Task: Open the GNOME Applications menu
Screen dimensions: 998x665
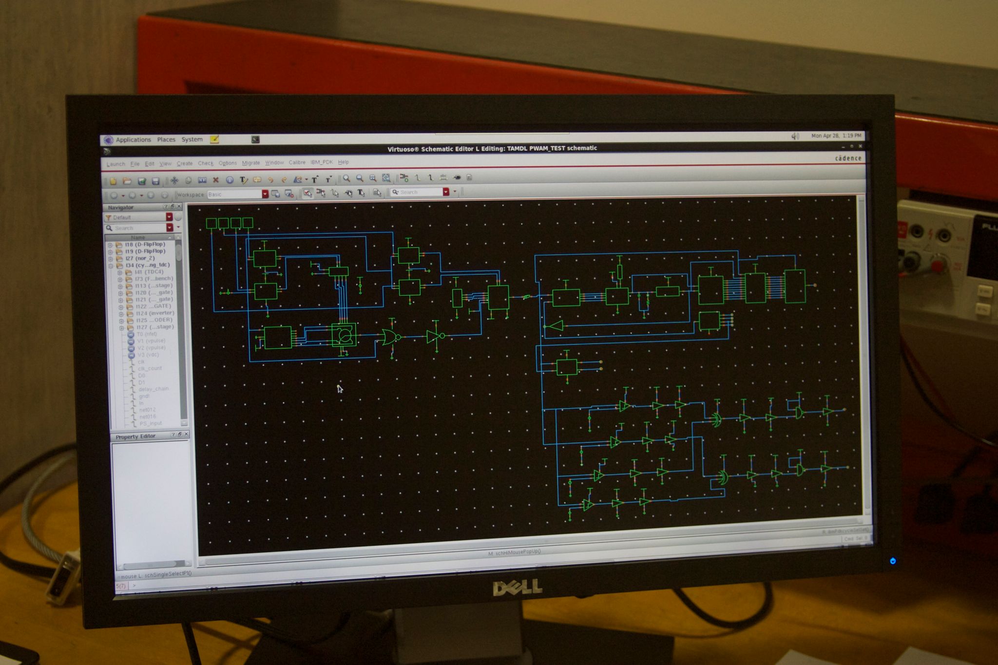Action: 133,140
